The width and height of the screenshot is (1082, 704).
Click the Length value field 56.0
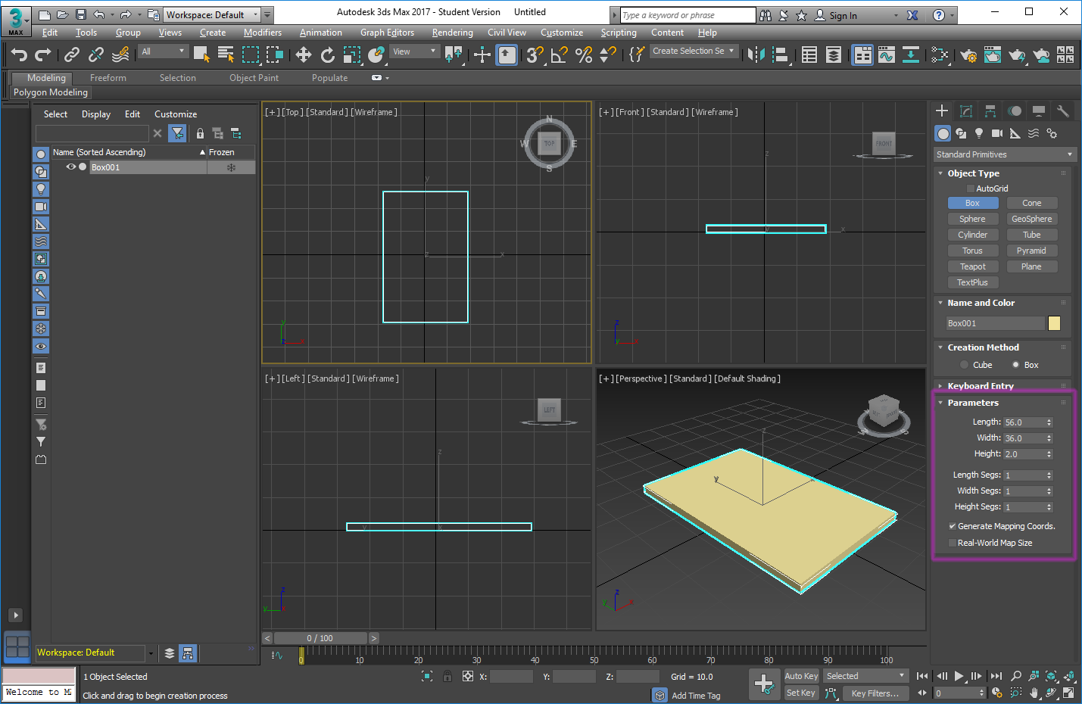pos(1024,422)
